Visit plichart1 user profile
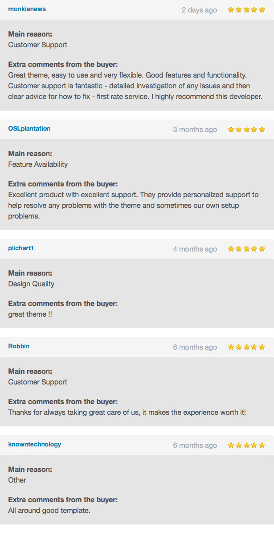The width and height of the screenshot is (274, 537). tap(21, 248)
